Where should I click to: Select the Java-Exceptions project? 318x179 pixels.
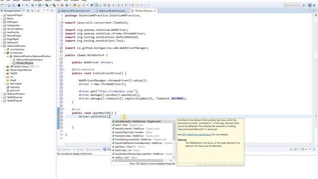pos(15,29)
